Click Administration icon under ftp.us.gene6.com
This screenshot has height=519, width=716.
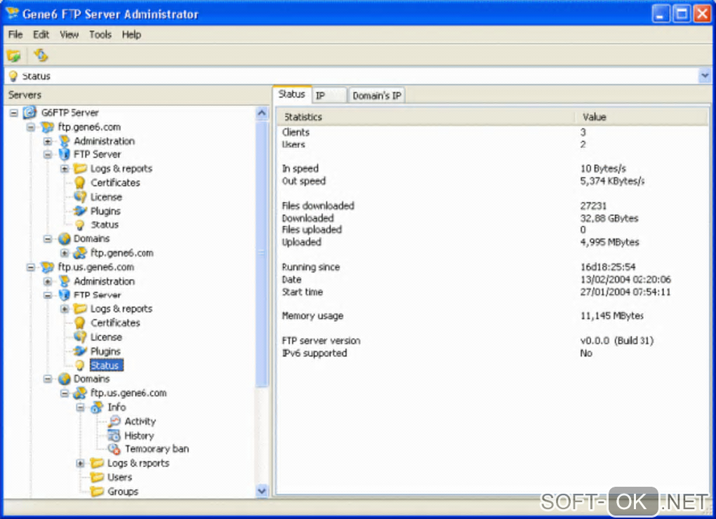pyautogui.click(x=64, y=281)
